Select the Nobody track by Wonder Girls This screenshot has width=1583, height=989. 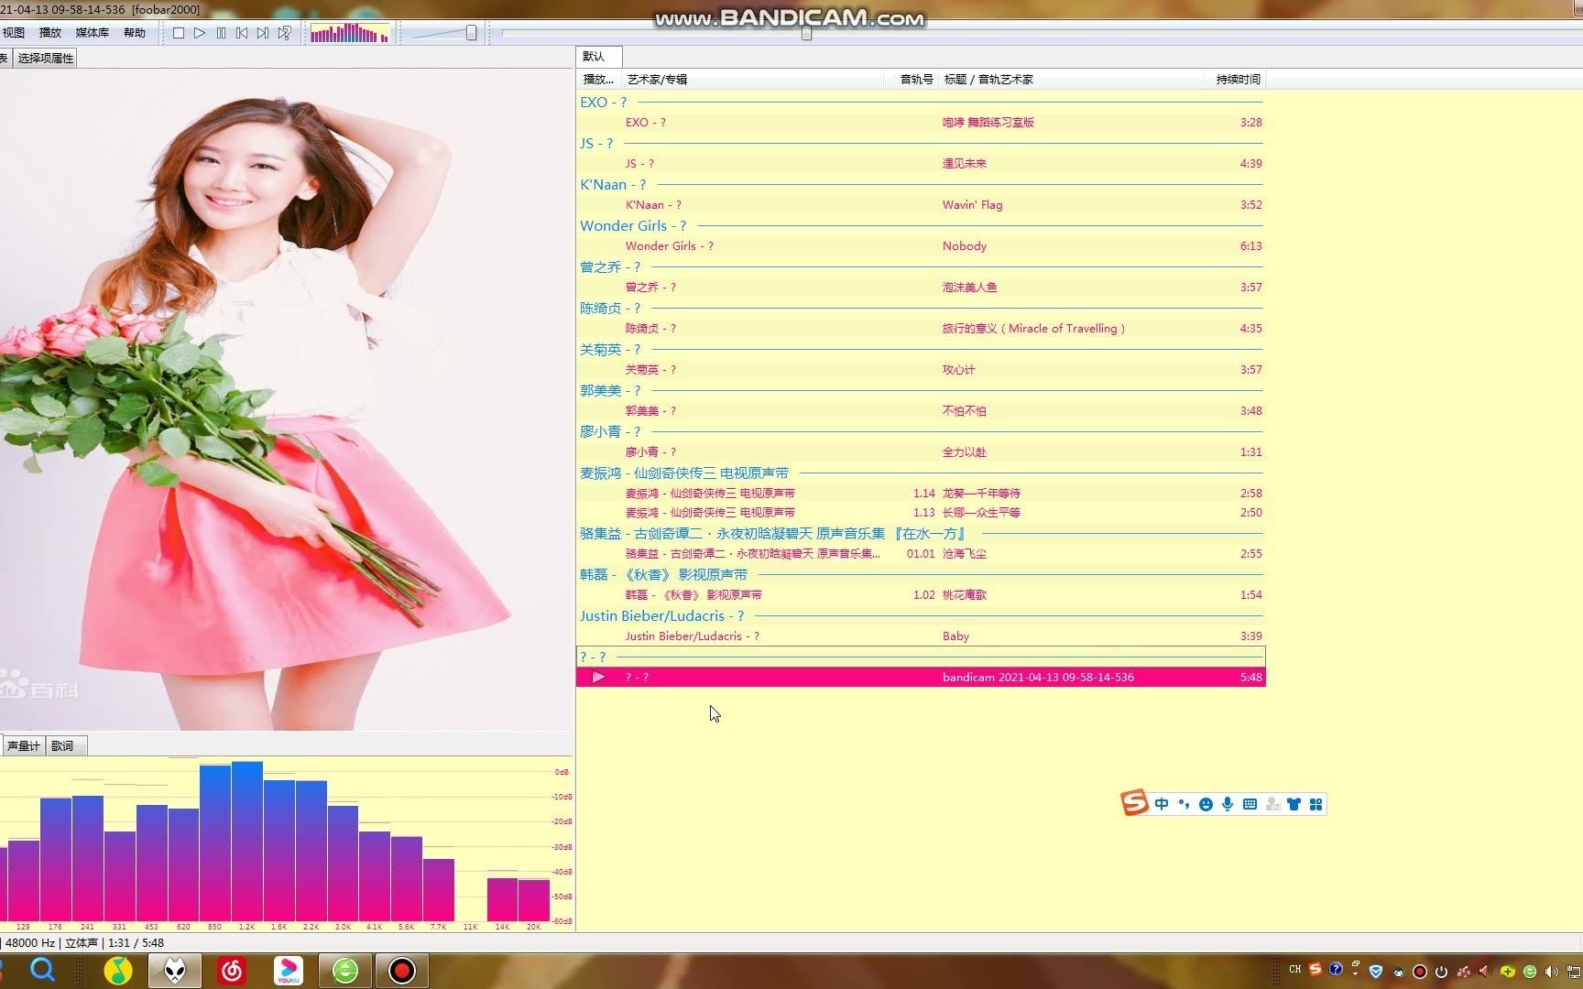(921, 246)
